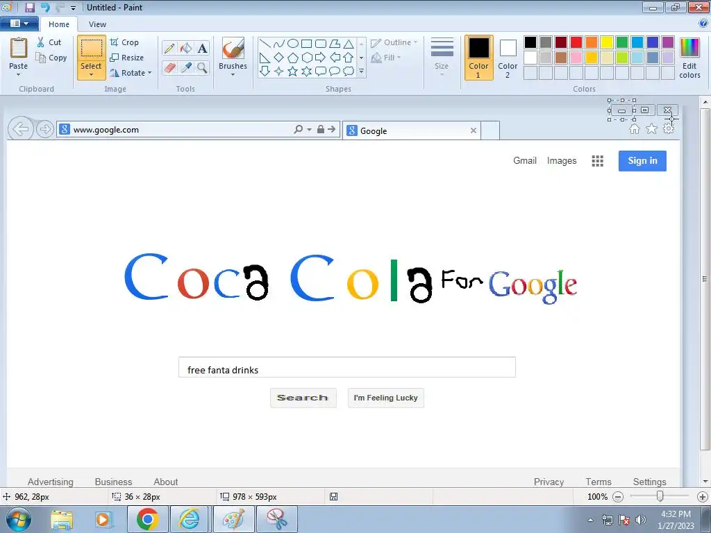The image size is (711, 533).
Task: Select the Text tool
Action: click(x=202, y=48)
